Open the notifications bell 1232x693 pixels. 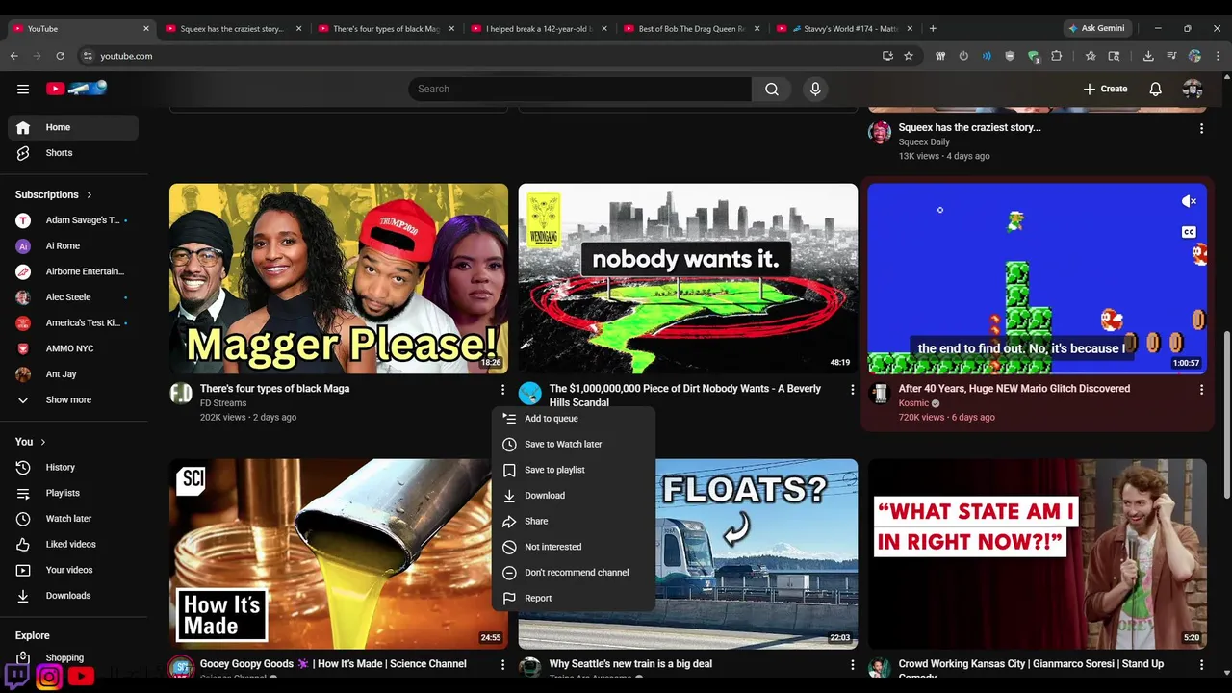(1155, 89)
